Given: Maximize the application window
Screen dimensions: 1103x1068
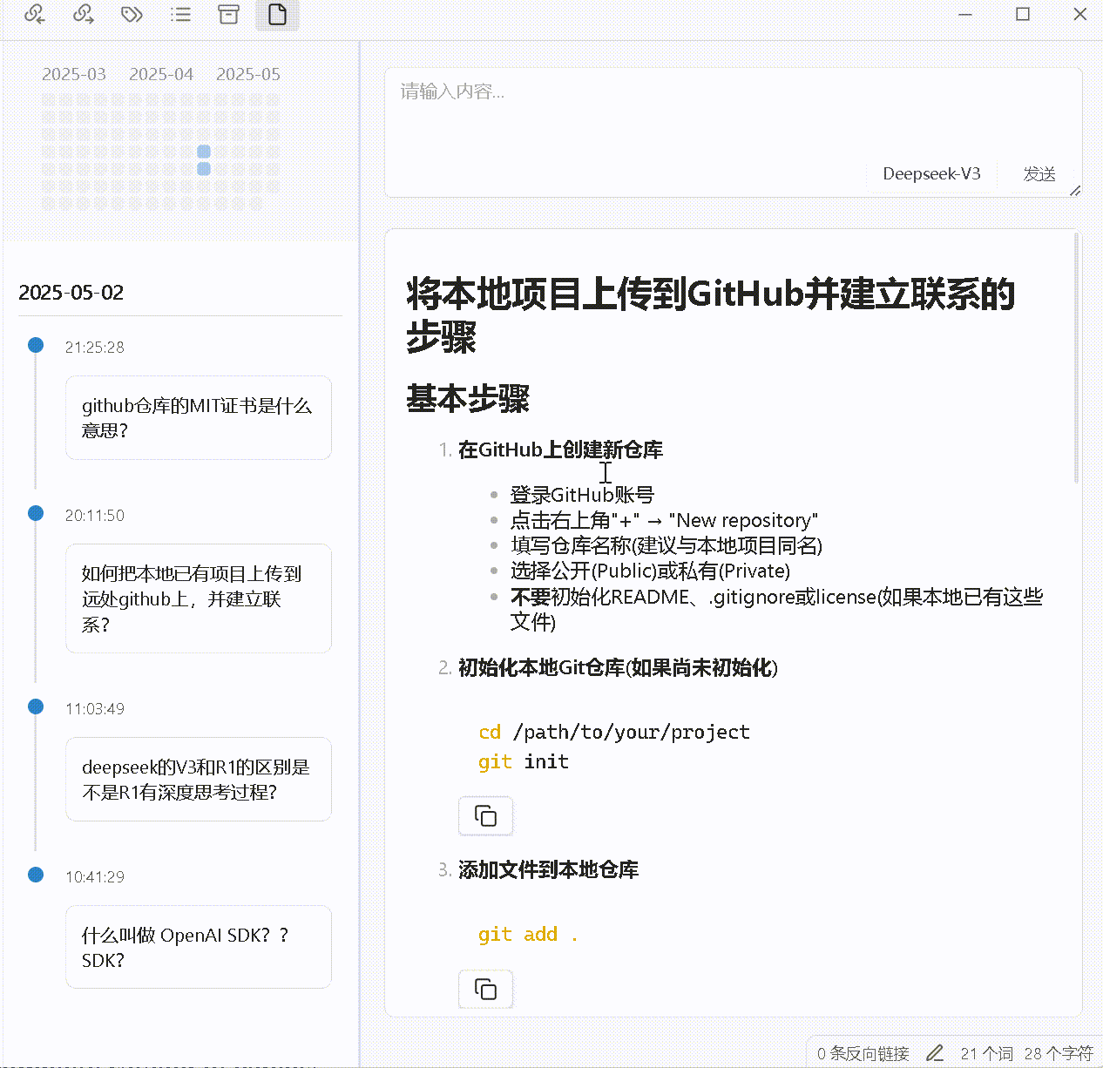Looking at the screenshot, I should [x=1023, y=14].
